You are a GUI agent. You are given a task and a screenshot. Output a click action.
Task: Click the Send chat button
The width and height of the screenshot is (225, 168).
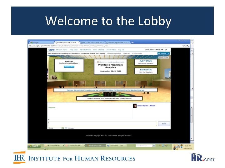point(164,124)
